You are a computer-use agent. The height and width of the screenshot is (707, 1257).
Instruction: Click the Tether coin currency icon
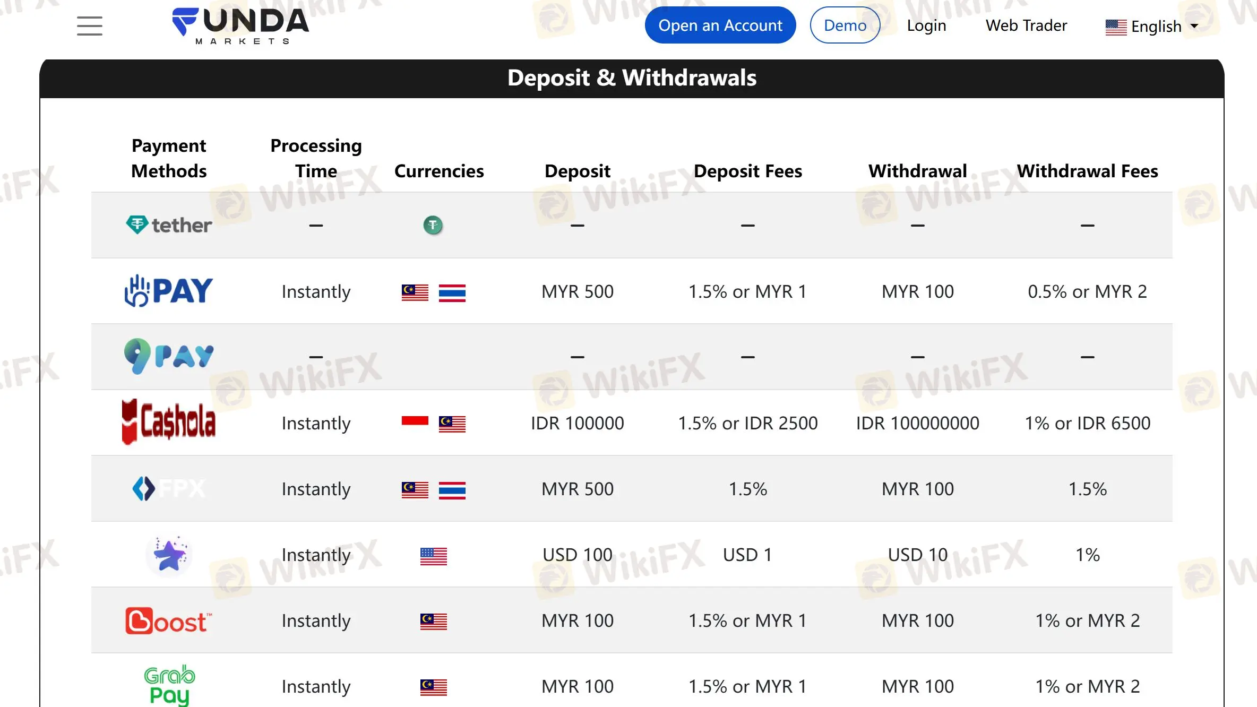pyautogui.click(x=433, y=225)
